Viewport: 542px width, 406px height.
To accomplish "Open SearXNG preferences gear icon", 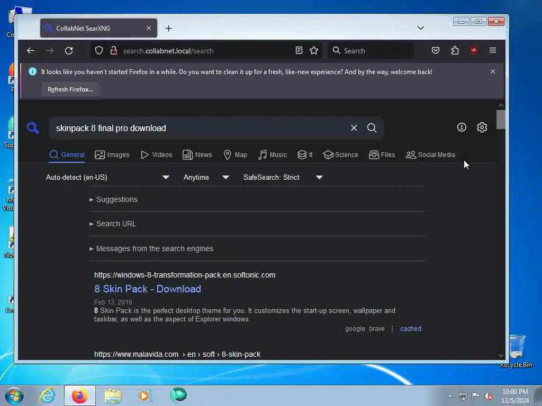I will 482,127.
